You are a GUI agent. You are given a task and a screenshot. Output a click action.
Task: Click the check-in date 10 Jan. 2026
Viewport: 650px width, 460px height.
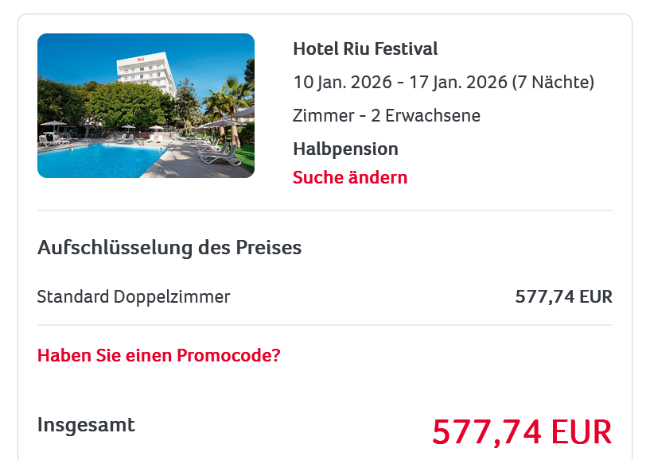tap(340, 82)
